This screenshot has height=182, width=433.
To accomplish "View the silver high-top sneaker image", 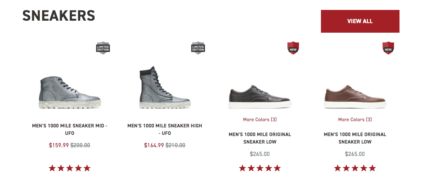I will 165,87.
